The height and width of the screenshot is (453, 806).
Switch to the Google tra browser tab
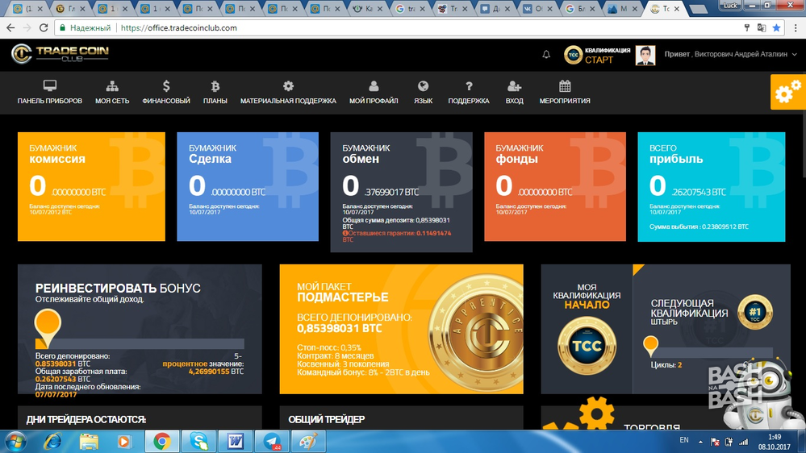coord(411,9)
